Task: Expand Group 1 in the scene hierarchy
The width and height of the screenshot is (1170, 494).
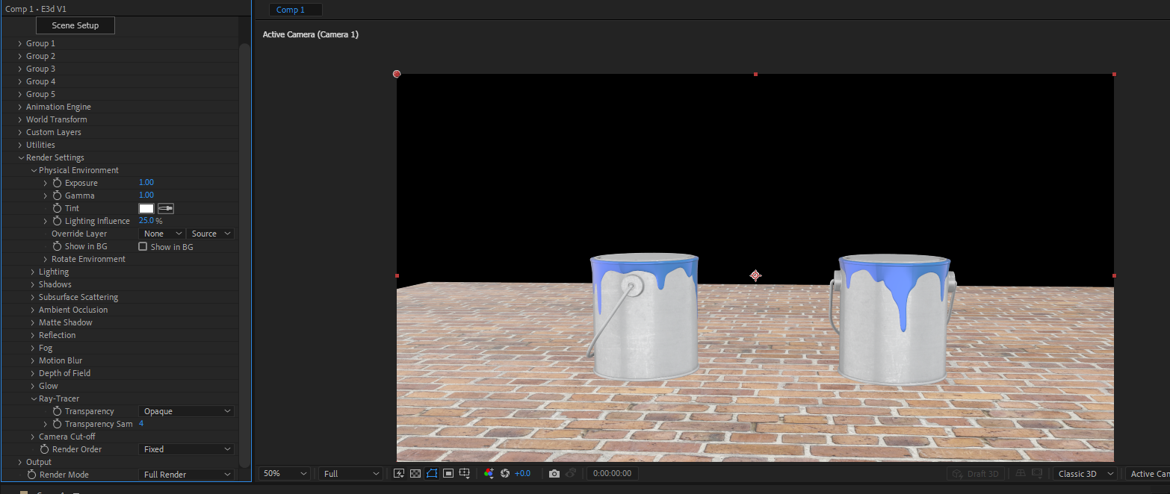Action: [x=19, y=43]
